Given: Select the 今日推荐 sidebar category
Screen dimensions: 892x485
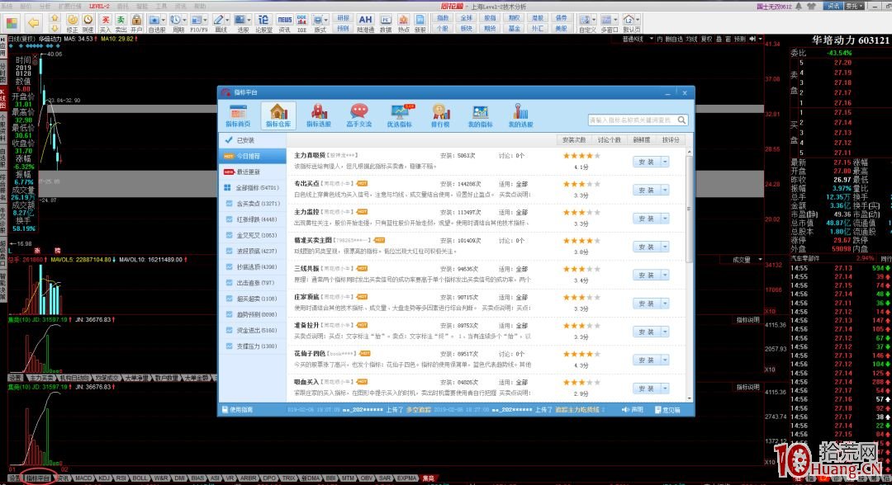Looking at the screenshot, I should pyautogui.click(x=253, y=156).
